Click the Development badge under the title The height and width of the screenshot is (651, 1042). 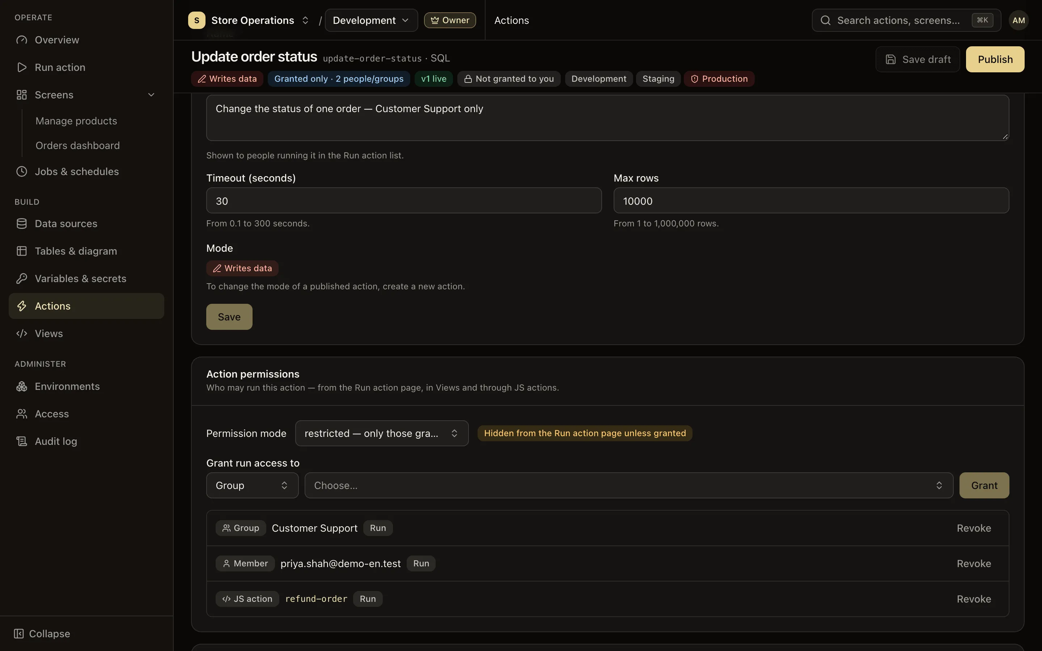tap(598, 79)
